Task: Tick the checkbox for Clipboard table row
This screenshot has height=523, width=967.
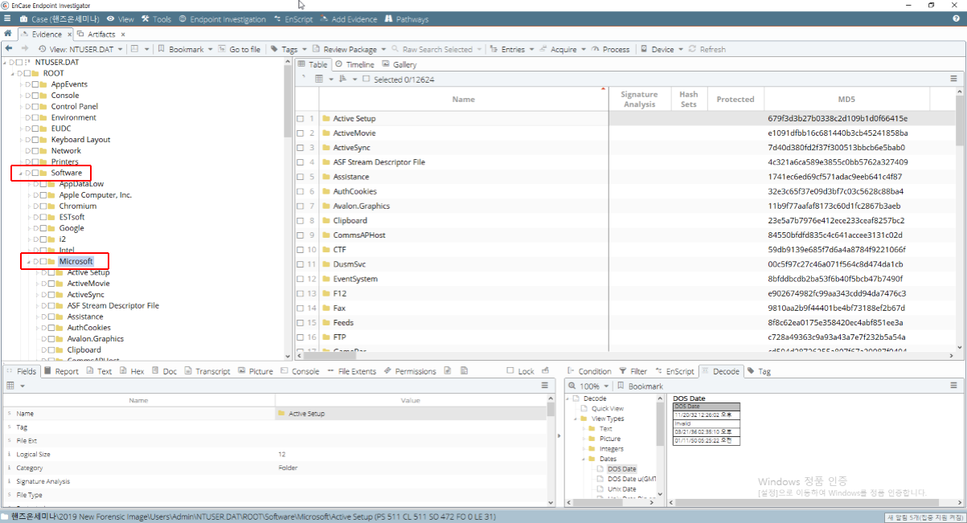Action: 301,220
